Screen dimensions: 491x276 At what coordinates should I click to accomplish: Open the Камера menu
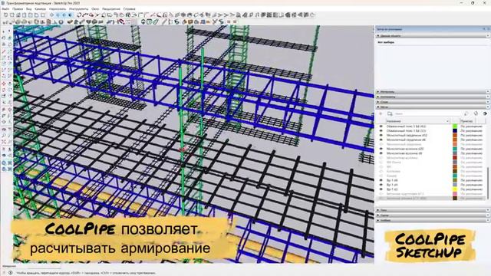(40, 8)
